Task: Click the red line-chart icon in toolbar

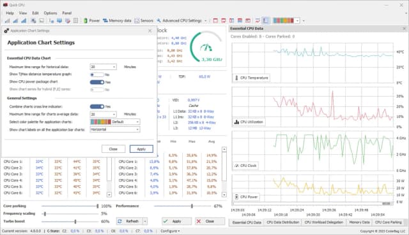Action: [x=258, y=20]
